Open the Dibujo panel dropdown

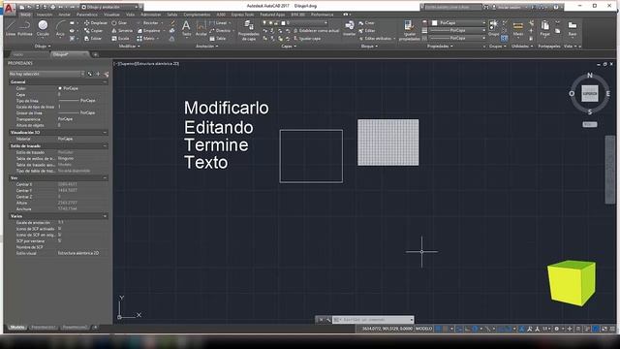(43, 47)
